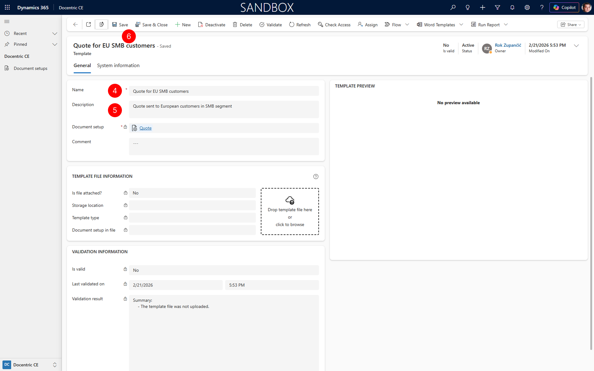Click the page vertical scrollbar

tap(591, 213)
